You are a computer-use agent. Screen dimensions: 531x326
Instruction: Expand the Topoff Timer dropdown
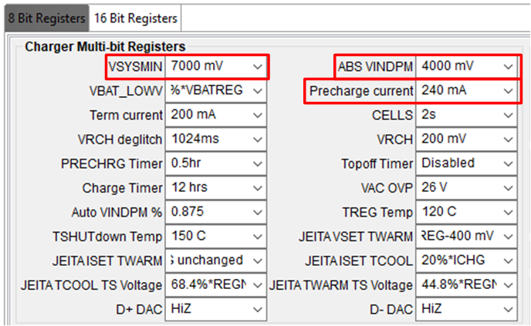tap(467, 163)
